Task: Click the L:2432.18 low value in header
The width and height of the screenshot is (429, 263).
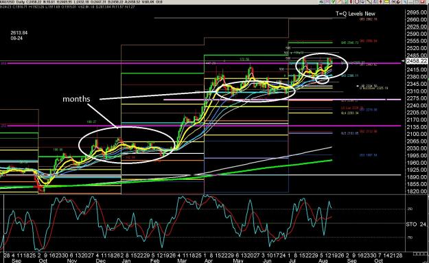Action: 81,2
